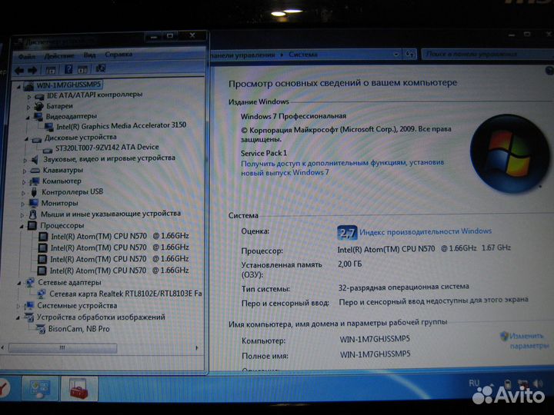The height and width of the screenshot is (415, 554).
Task: Open the red toolbox taskbar icon
Action: point(78,388)
